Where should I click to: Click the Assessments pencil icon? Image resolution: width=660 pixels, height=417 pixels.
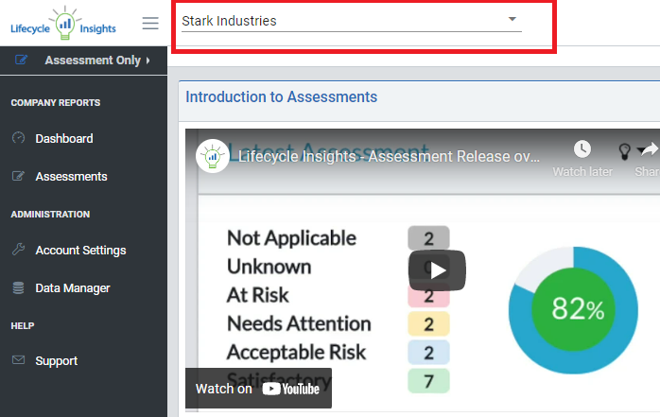coord(18,176)
